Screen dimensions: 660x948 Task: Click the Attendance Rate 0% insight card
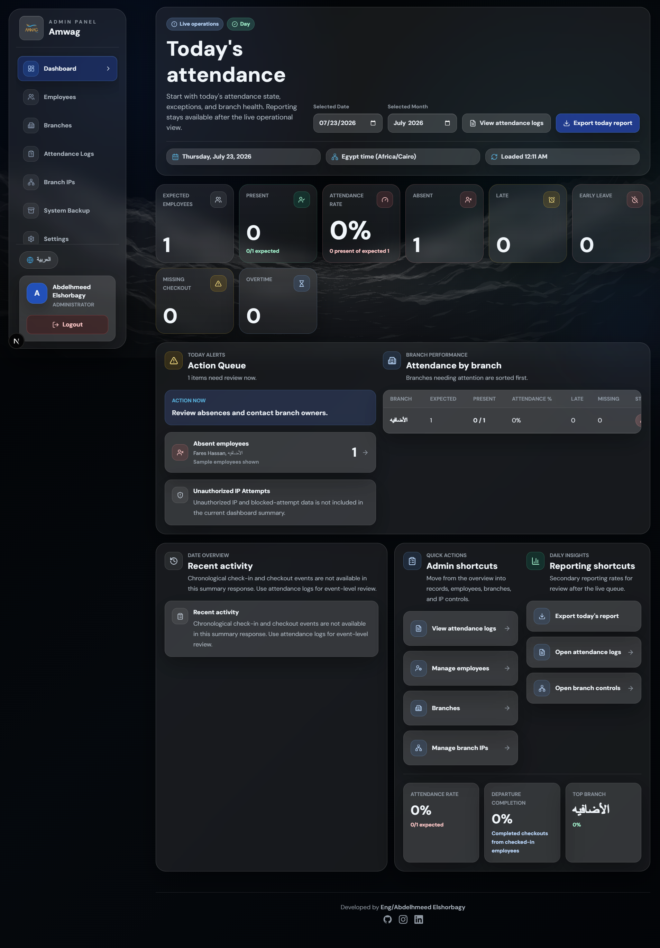441,822
